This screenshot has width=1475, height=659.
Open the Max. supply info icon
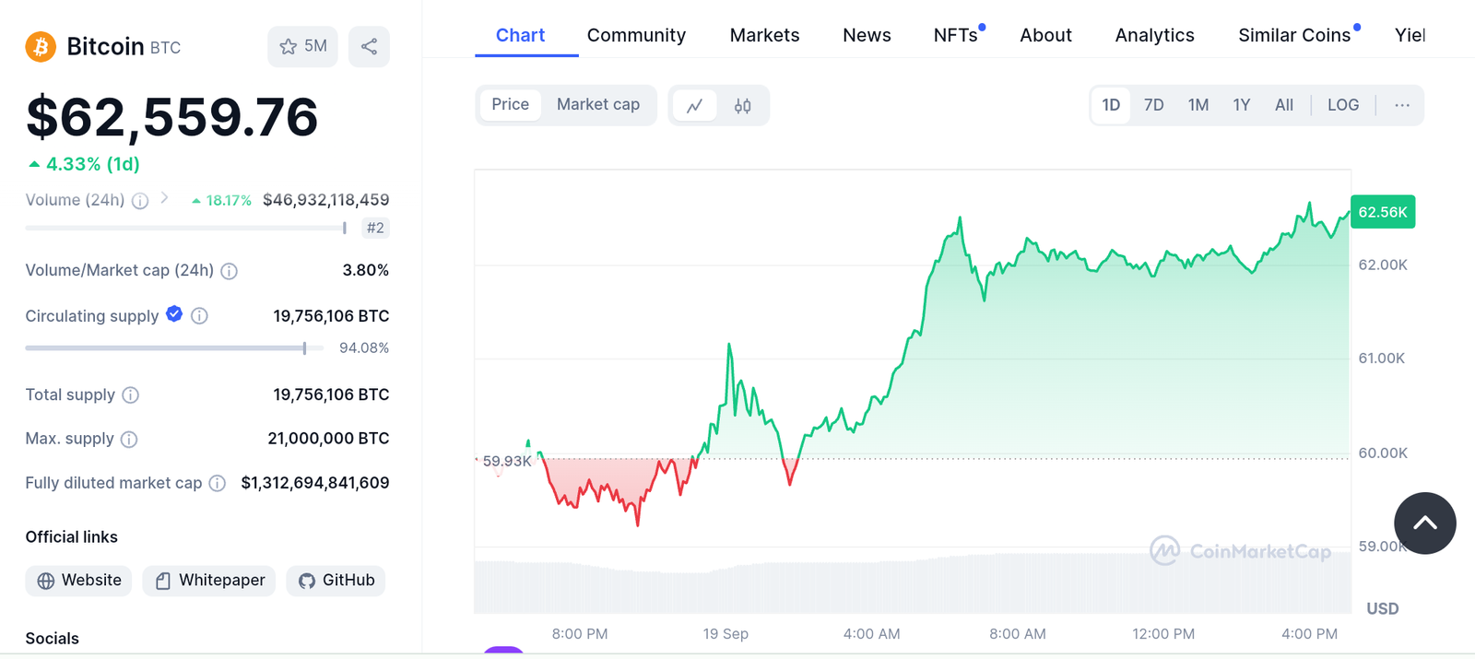[129, 440]
